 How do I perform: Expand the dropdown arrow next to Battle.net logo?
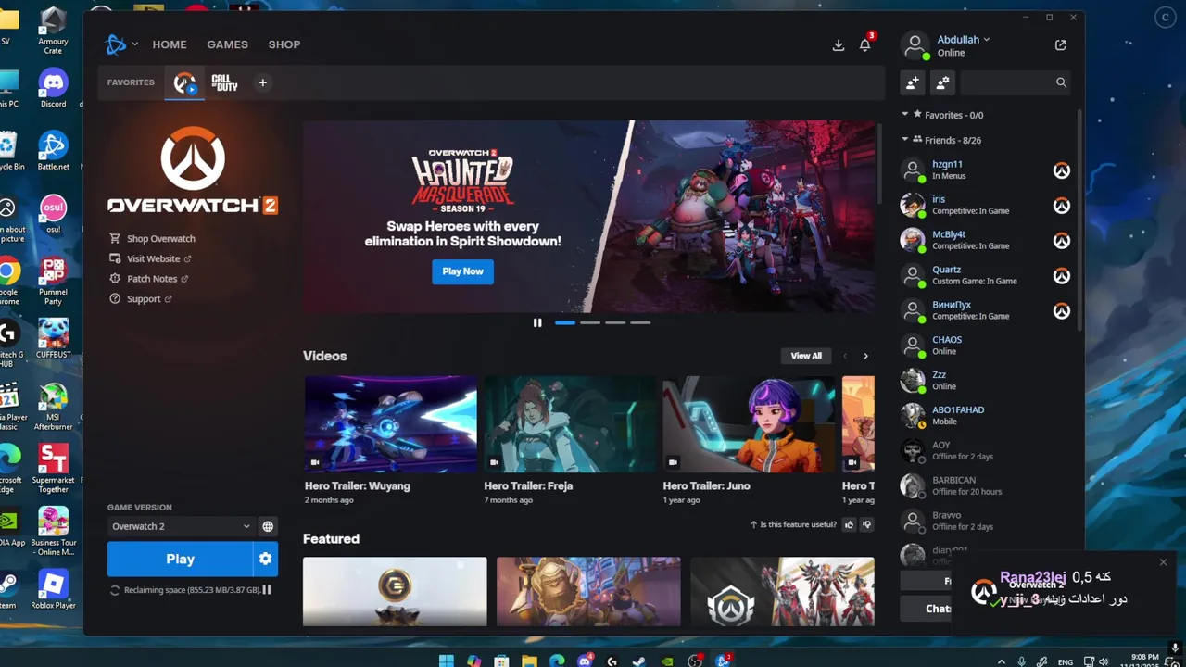click(x=135, y=44)
